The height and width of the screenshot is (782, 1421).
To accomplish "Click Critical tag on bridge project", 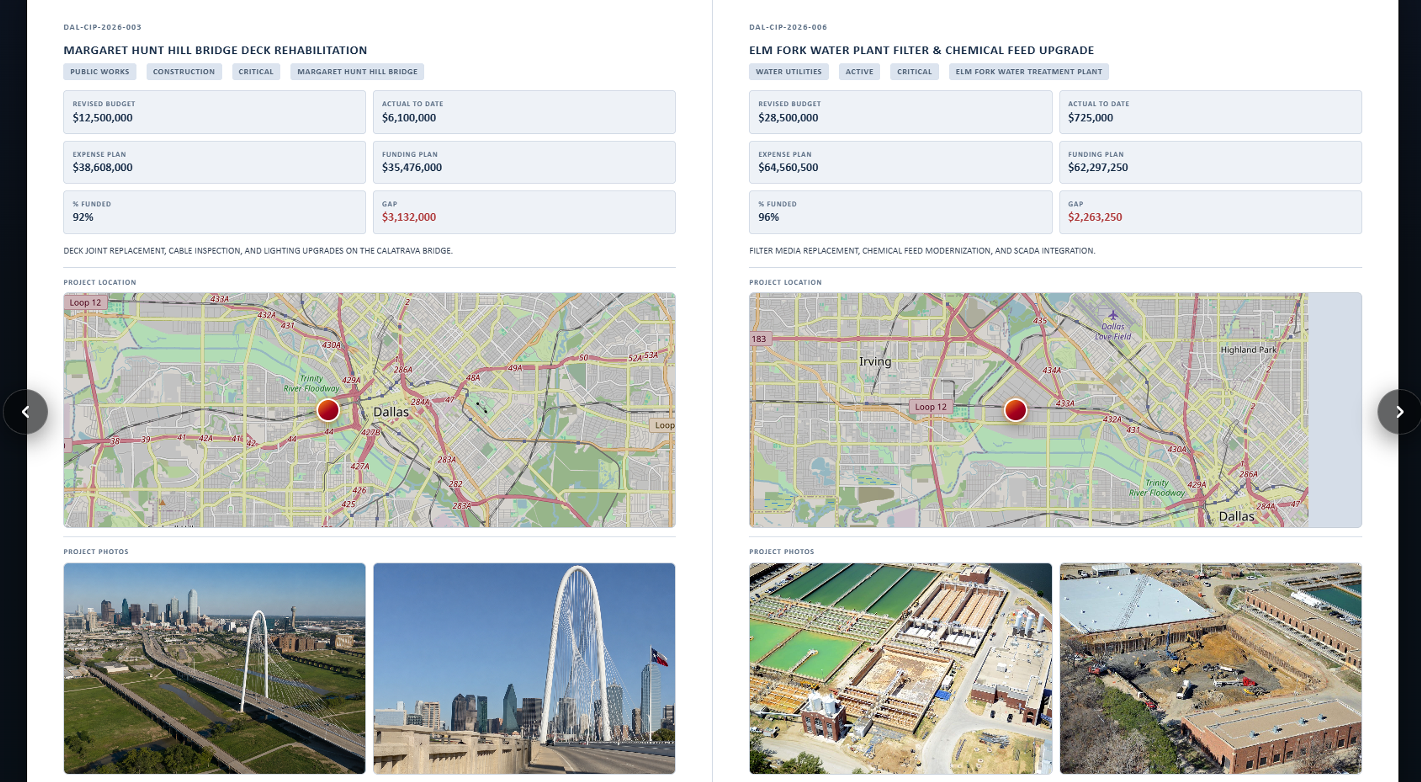I will click(x=256, y=72).
